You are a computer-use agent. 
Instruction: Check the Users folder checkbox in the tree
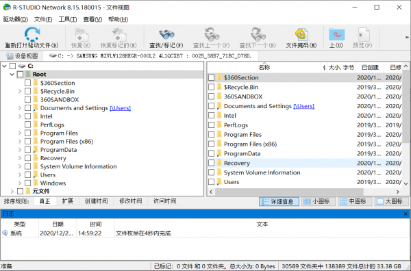(28, 175)
